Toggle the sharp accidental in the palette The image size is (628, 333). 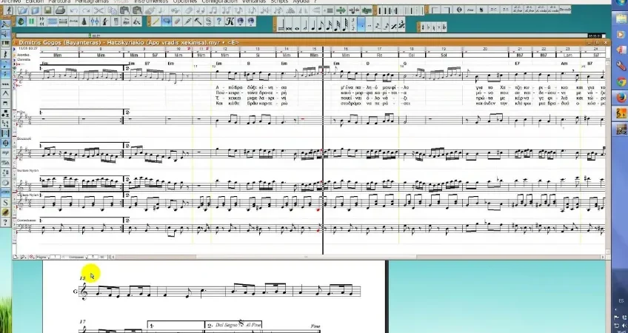click(x=423, y=27)
